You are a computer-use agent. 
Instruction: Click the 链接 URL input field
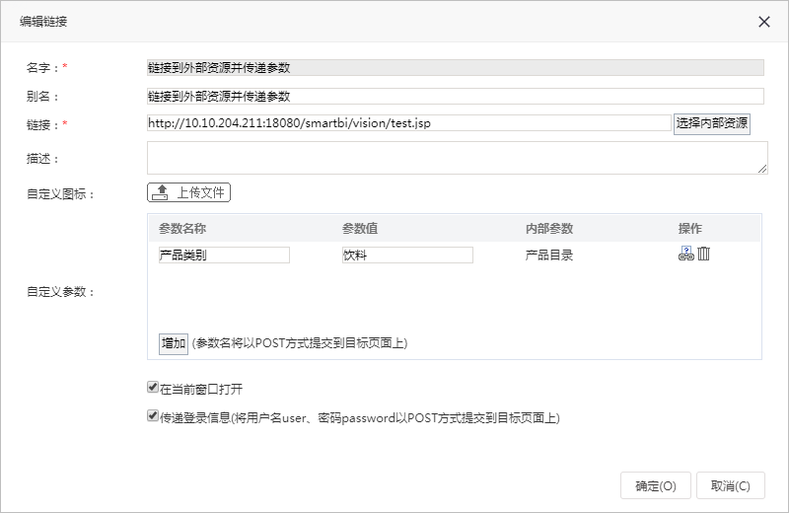[409, 123]
